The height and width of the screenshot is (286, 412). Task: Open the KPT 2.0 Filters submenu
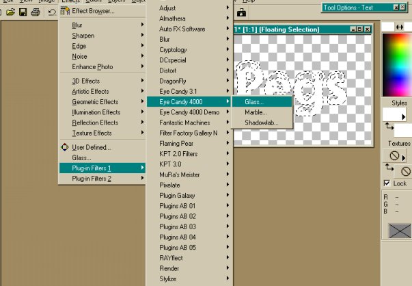pyautogui.click(x=189, y=154)
